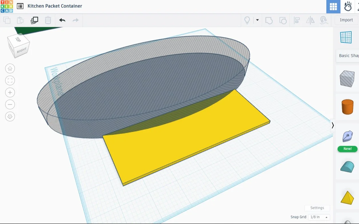Click the Delete trash icon
Image resolution: width=359 pixels, height=224 pixels.
click(48, 20)
